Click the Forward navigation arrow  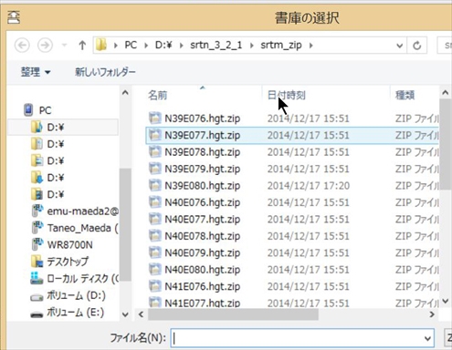[x=45, y=46]
